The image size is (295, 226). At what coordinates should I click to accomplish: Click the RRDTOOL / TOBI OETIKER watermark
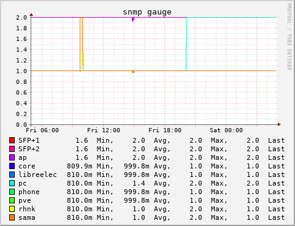click(x=289, y=37)
